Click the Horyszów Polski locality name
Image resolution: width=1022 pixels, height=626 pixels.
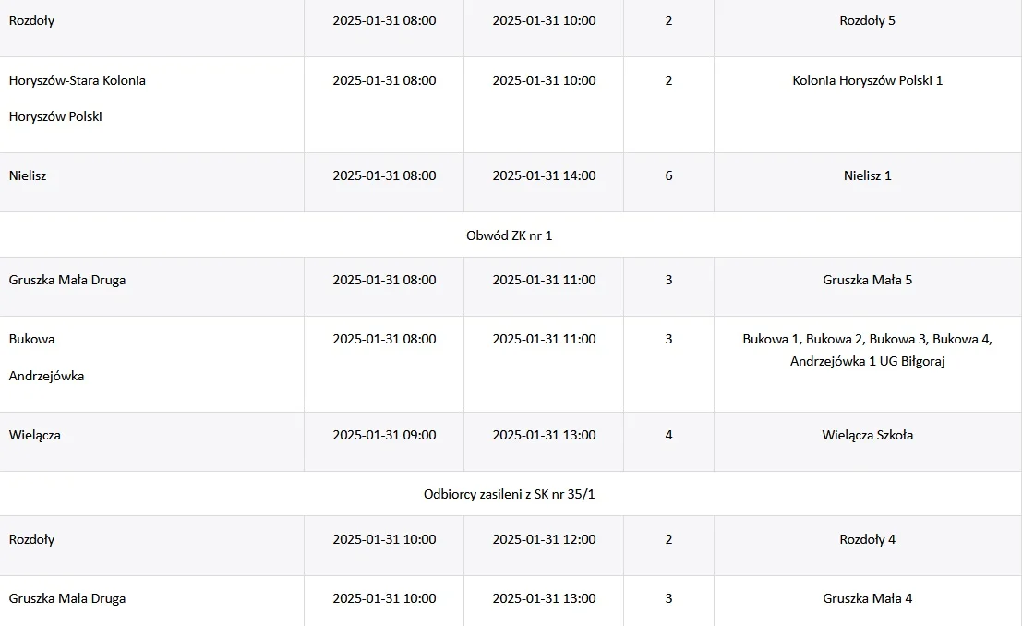coord(55,116)
